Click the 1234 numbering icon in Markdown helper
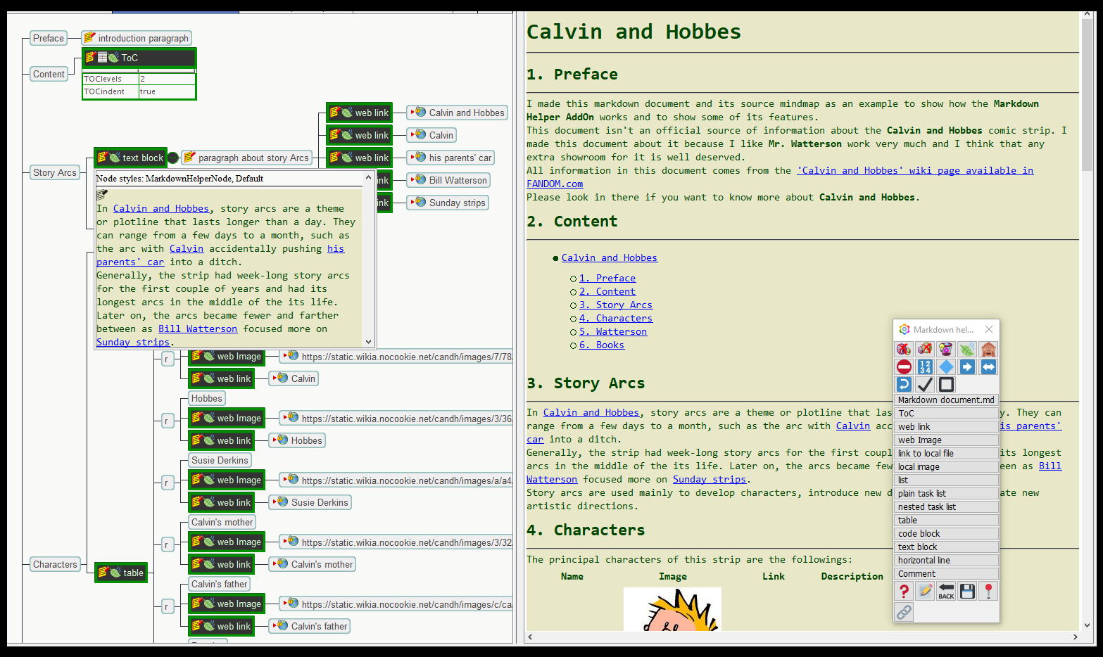1103x657 pixels. [x=925, y=366]
